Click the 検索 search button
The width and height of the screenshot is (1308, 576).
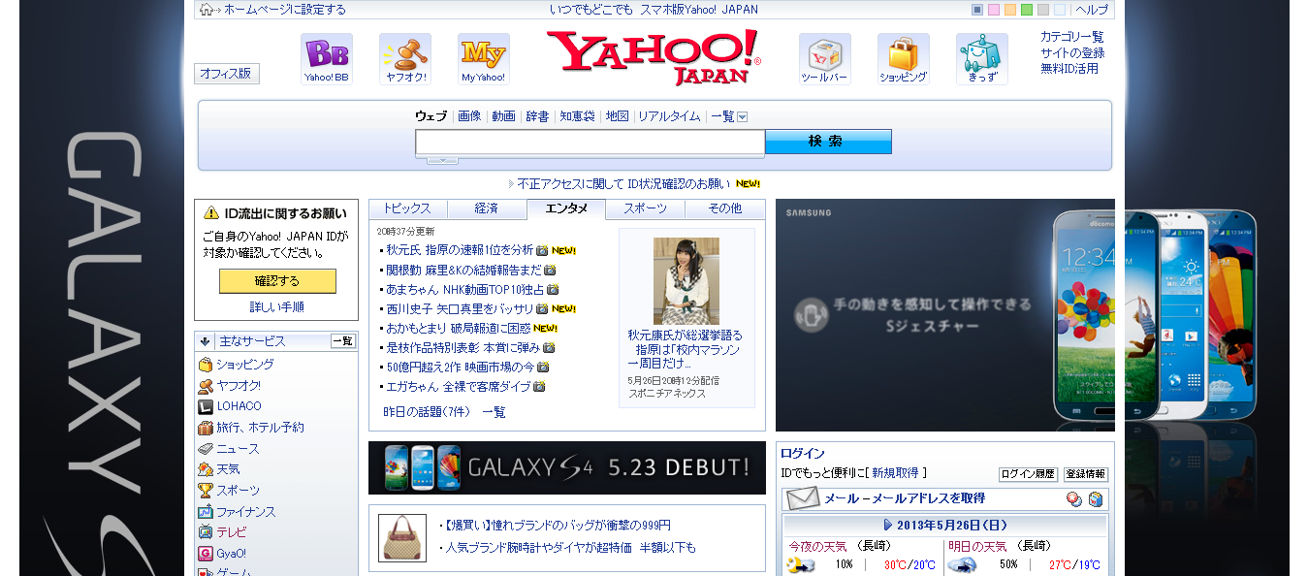828,142
